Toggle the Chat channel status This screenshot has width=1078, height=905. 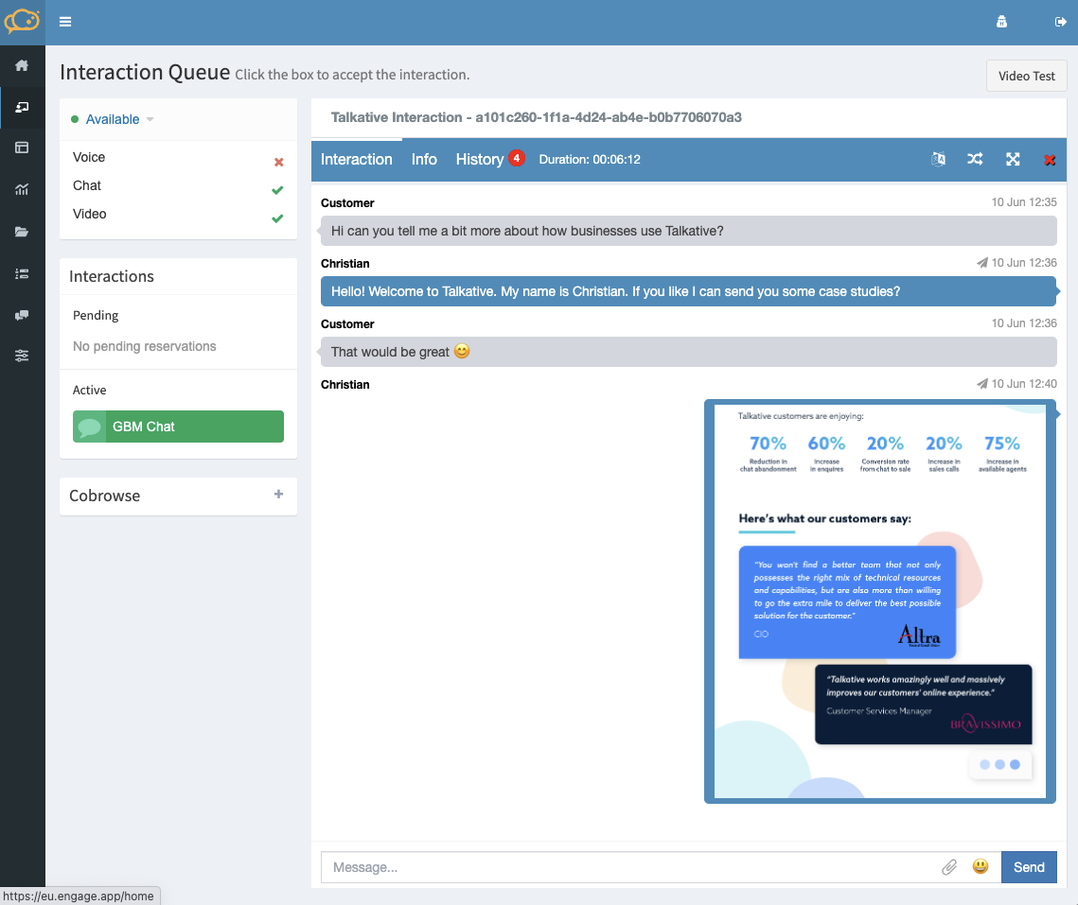[277, 190]
